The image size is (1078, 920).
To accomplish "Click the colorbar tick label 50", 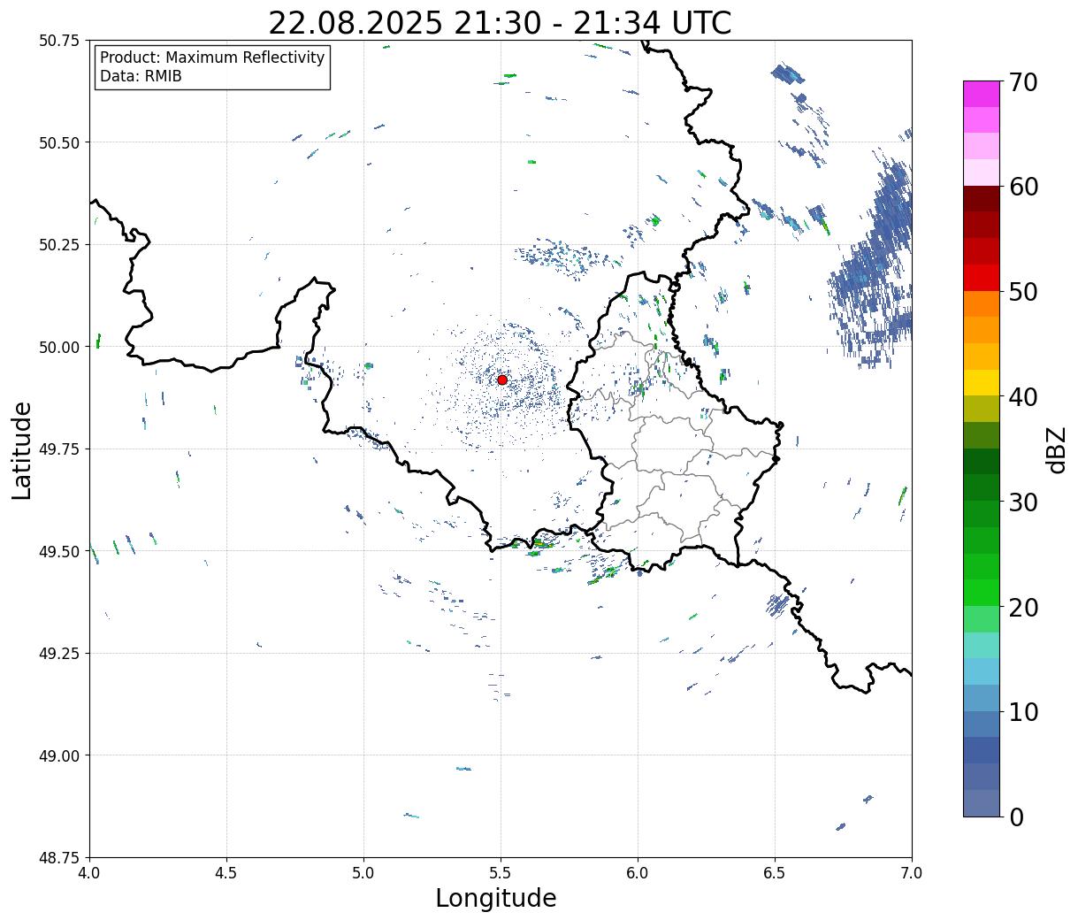I will point(1023,292).
